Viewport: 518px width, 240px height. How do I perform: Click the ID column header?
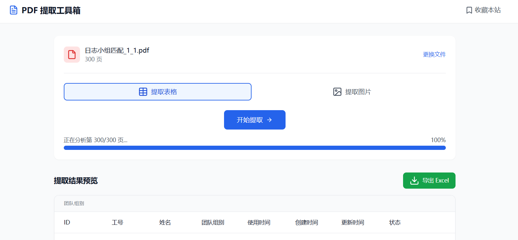pos(67,223)
